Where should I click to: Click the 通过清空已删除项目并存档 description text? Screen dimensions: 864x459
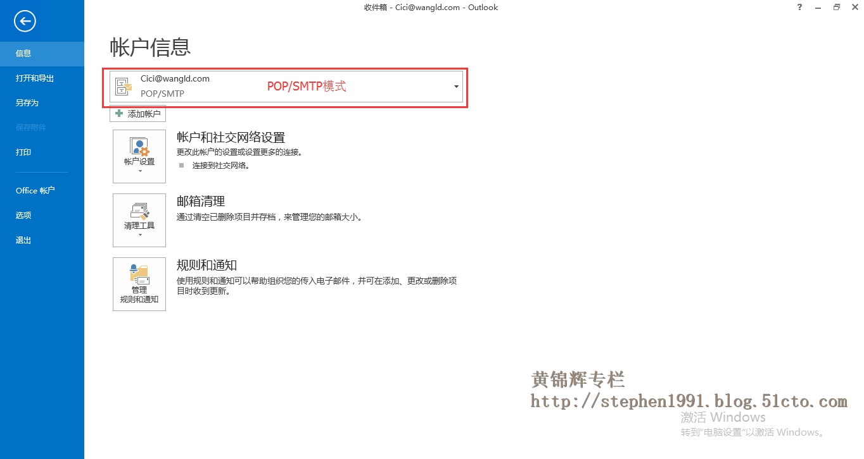coord(269,217)
